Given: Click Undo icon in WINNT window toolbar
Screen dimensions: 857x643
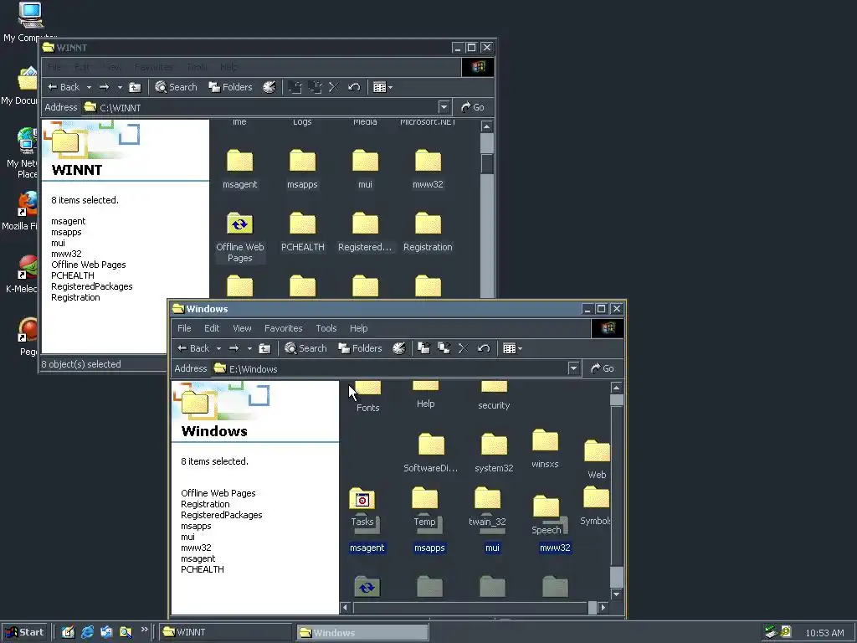Looking at the screenshot, I should (x=354, y=87).
